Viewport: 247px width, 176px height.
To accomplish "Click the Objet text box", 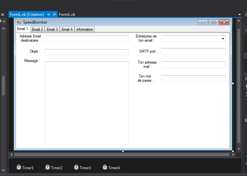I will tap(87, 52).
